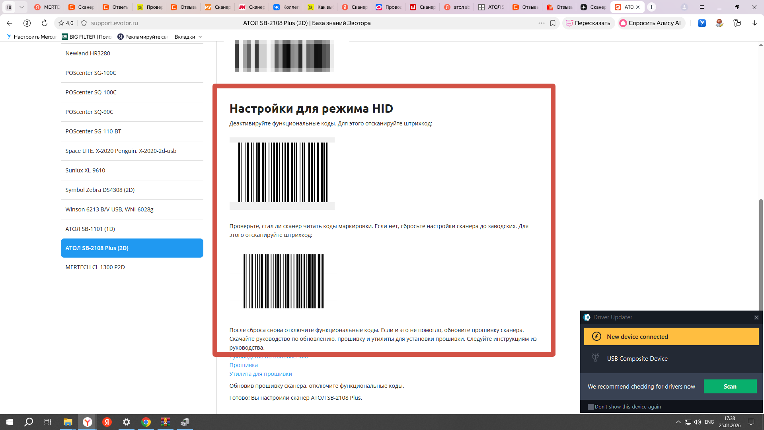764x430 pixels.
Task: Select MERTECH CL 1300 P2D in the sidebar
Action: [x=132, y=267]
